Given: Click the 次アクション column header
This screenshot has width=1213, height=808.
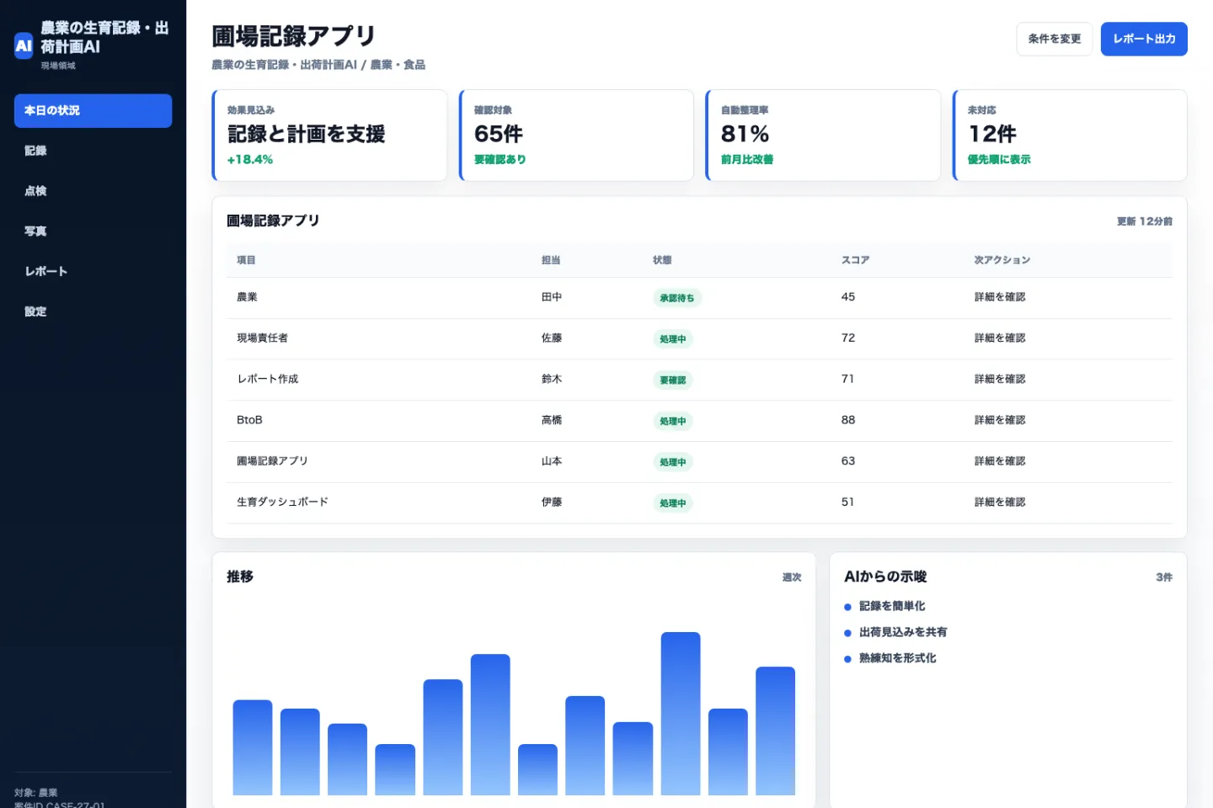Looking at the screenshot, I should [1002, 260].
